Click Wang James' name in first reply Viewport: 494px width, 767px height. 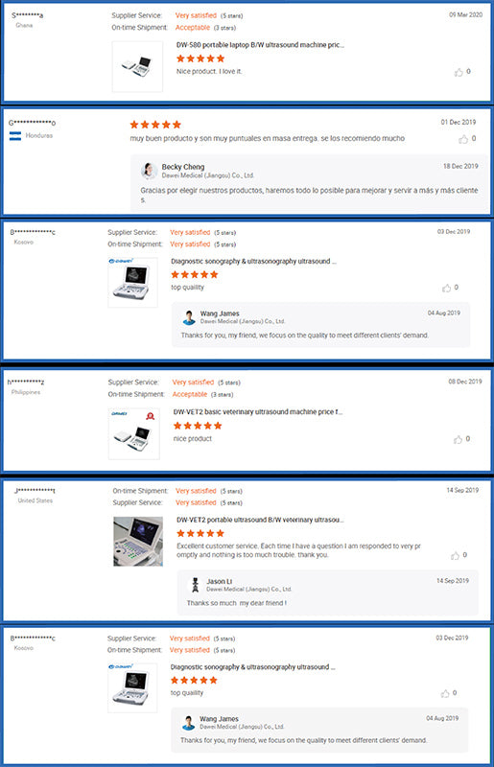[x=220, y=314]
